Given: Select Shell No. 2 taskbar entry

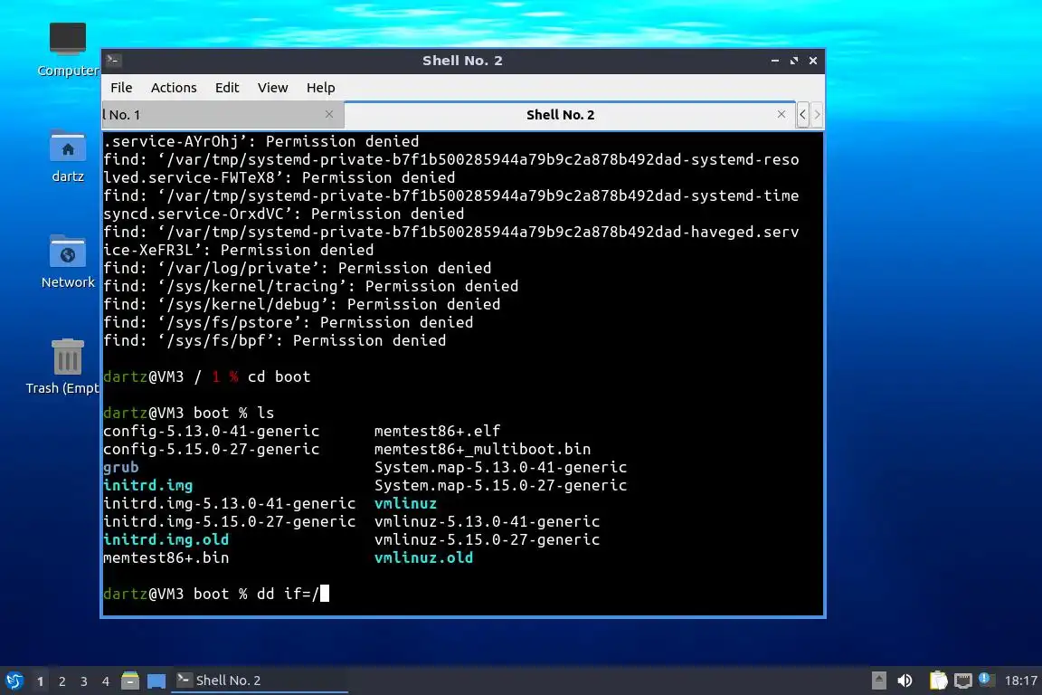Looking at the screenshot, I should pyautogui.click(x=260, y=681).
